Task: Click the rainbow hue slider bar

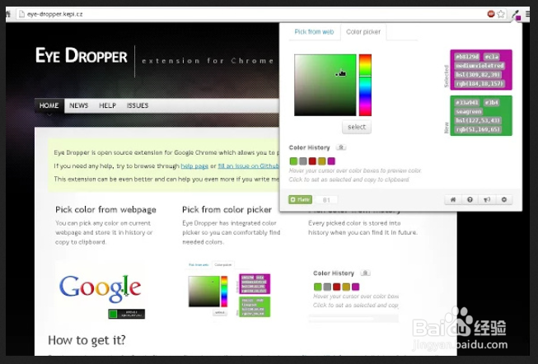Action: tap(365, 85)
